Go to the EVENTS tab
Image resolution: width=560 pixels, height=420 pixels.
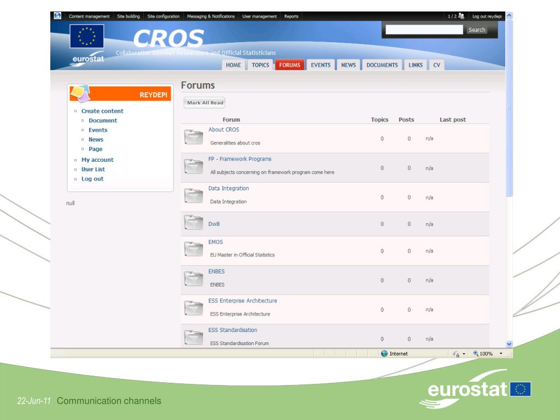pyautogui.click(x=320, y=65)
